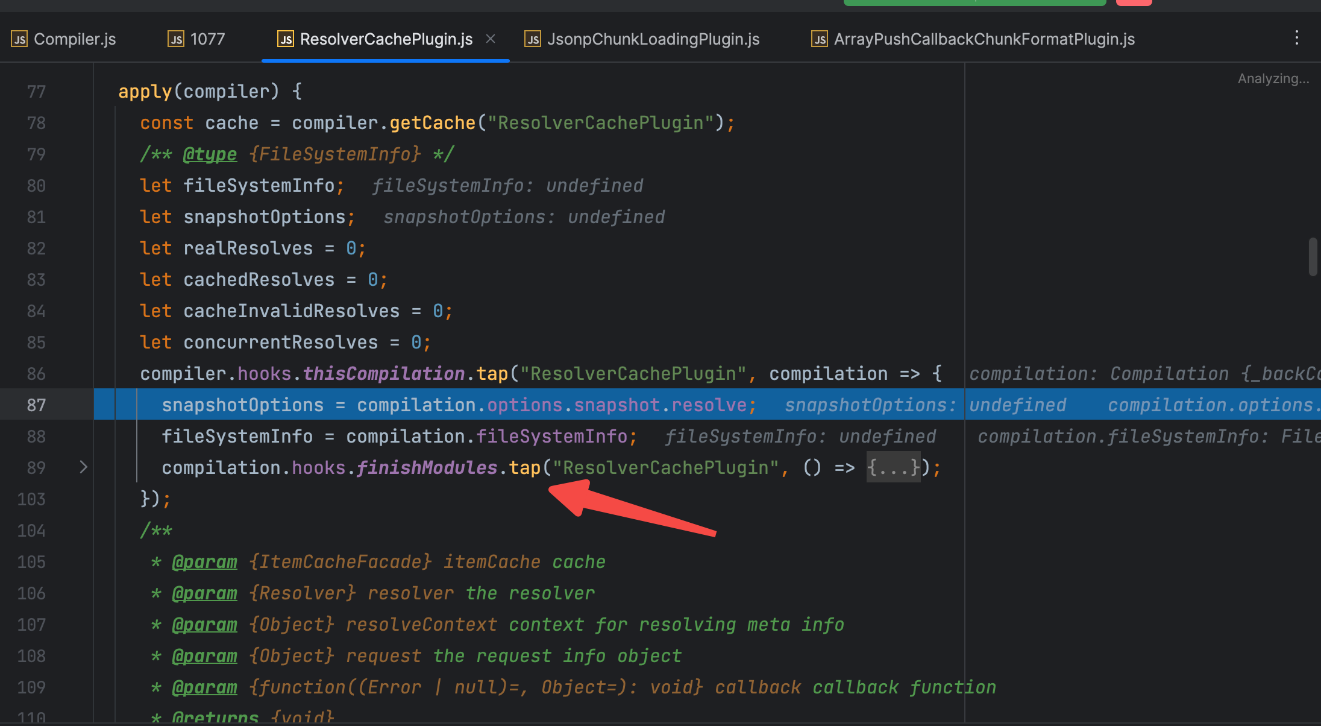Click the JS file icon on Compiler.js tab
This screenshot has width=1321, height=726.
[x=19, y=39]
